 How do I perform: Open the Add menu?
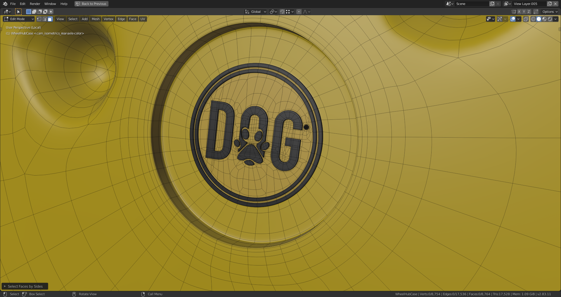pyautogui.click(x=85, y=19)
